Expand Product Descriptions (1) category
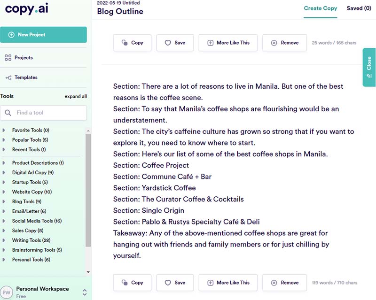This screenshot has height=300, width=376. click(x=4, y=163)
